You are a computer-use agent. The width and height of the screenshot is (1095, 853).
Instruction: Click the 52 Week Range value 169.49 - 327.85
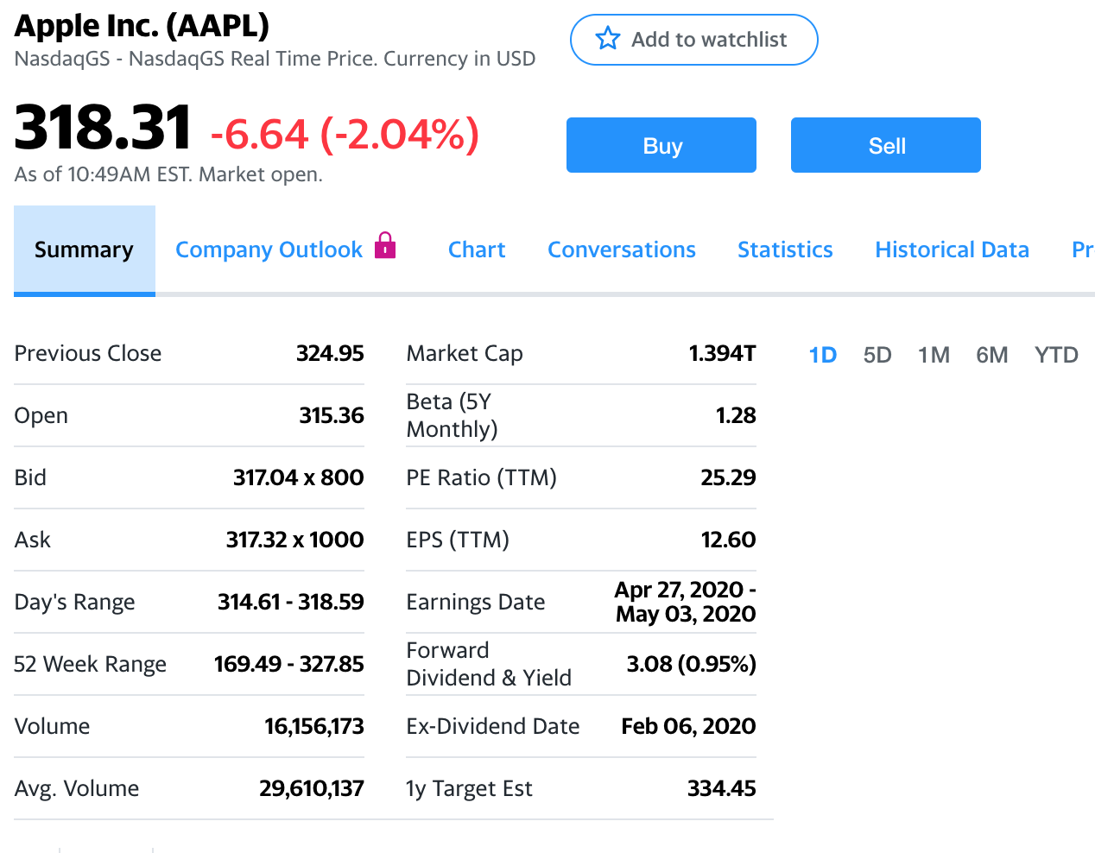point(289,664)
